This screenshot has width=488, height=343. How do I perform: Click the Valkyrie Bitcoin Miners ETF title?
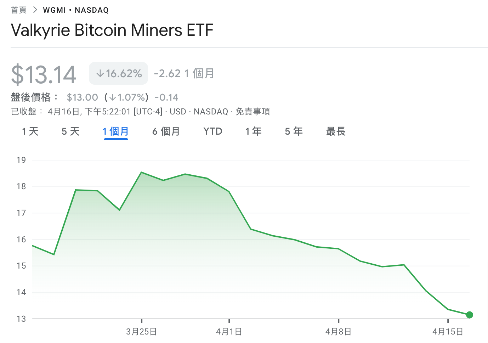point(112,30)
